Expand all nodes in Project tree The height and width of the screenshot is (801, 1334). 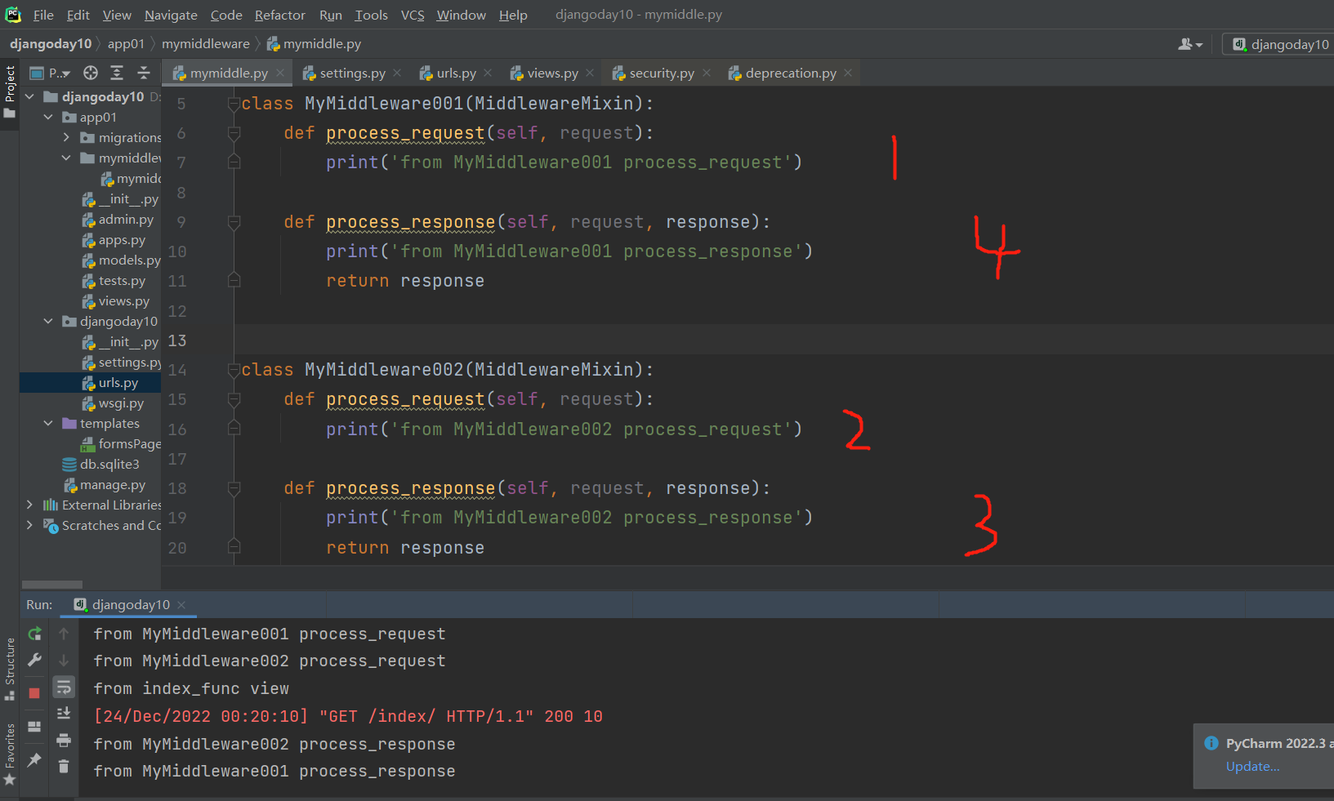tap(117, 73)
